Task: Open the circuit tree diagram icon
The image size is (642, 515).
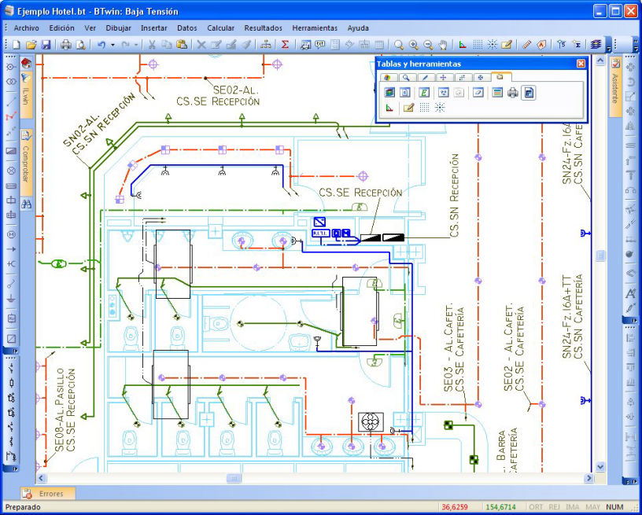Action: tap(266, 45)
